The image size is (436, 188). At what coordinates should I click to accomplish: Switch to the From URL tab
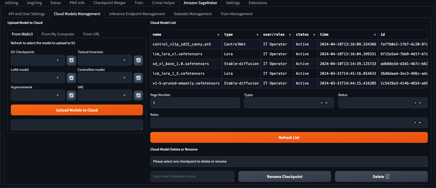[91, 34]
